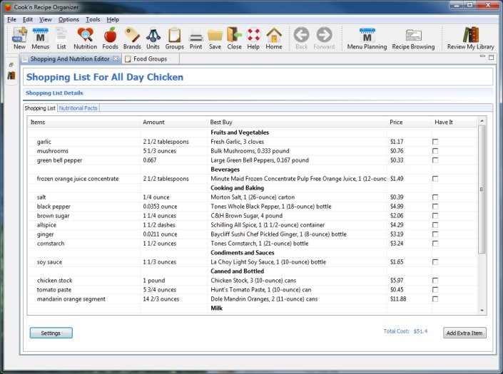Open the View menu

[x=45, y=19]
